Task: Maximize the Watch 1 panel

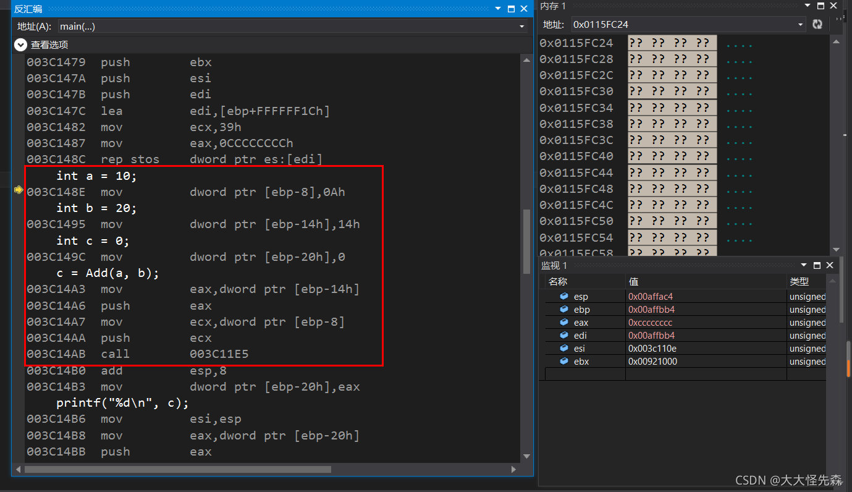Action: pos(817,265)
